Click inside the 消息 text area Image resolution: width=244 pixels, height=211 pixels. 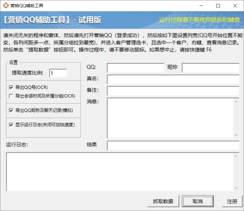click(x=170, y=118)
